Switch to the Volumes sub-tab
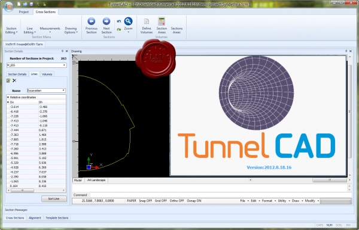Image resolution: width=359 pixels, height=230 pixels. point(47,74)
